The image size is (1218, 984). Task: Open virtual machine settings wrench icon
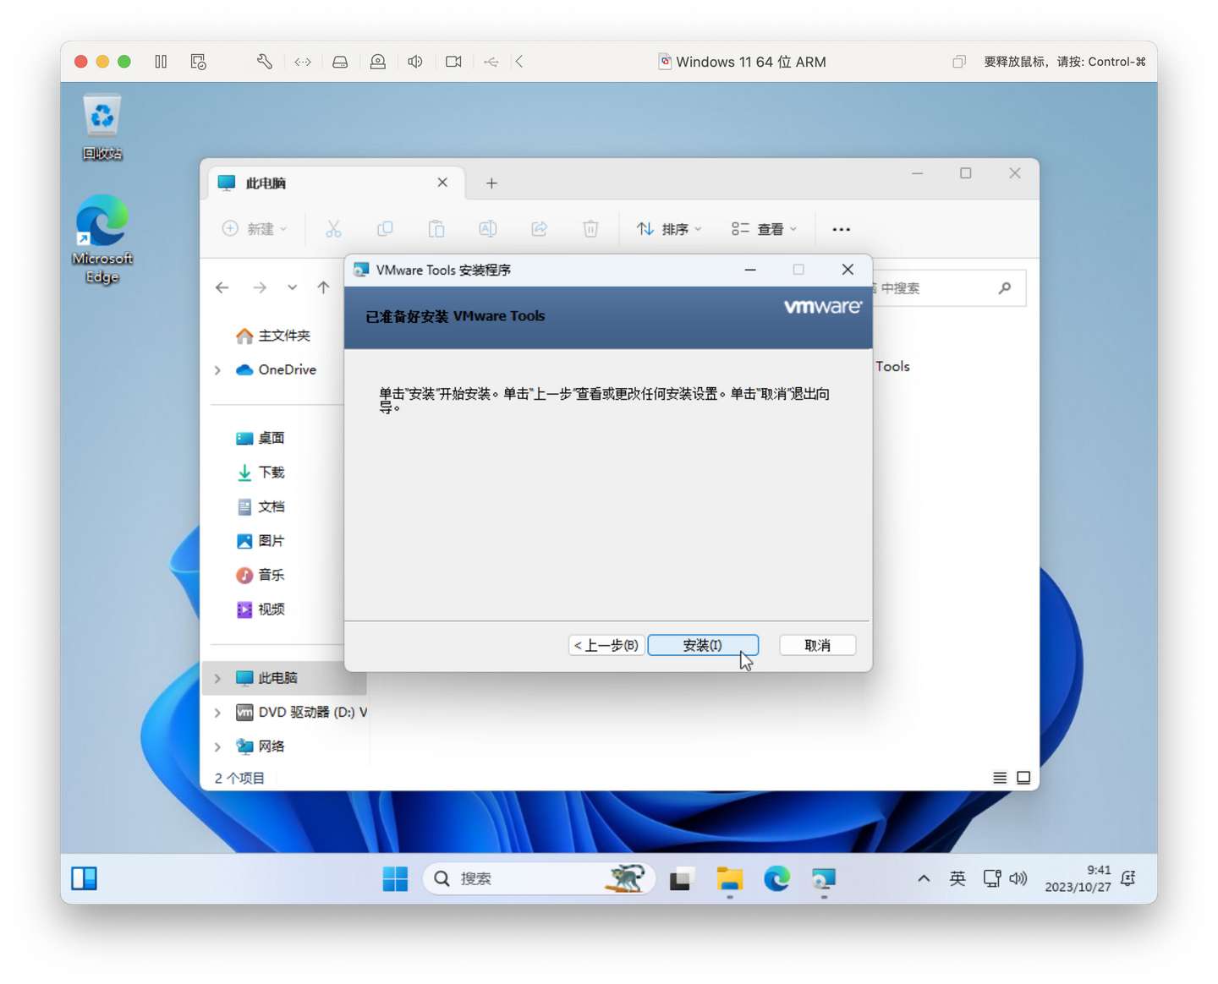coord(264,62)
